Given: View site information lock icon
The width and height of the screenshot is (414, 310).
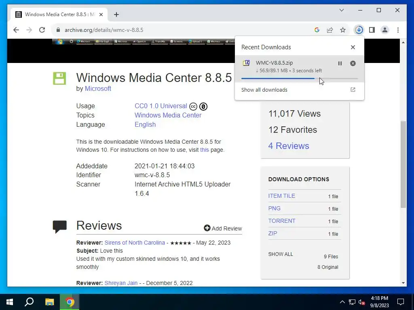Looking at the screenshot, I should [x=58, y=30].
